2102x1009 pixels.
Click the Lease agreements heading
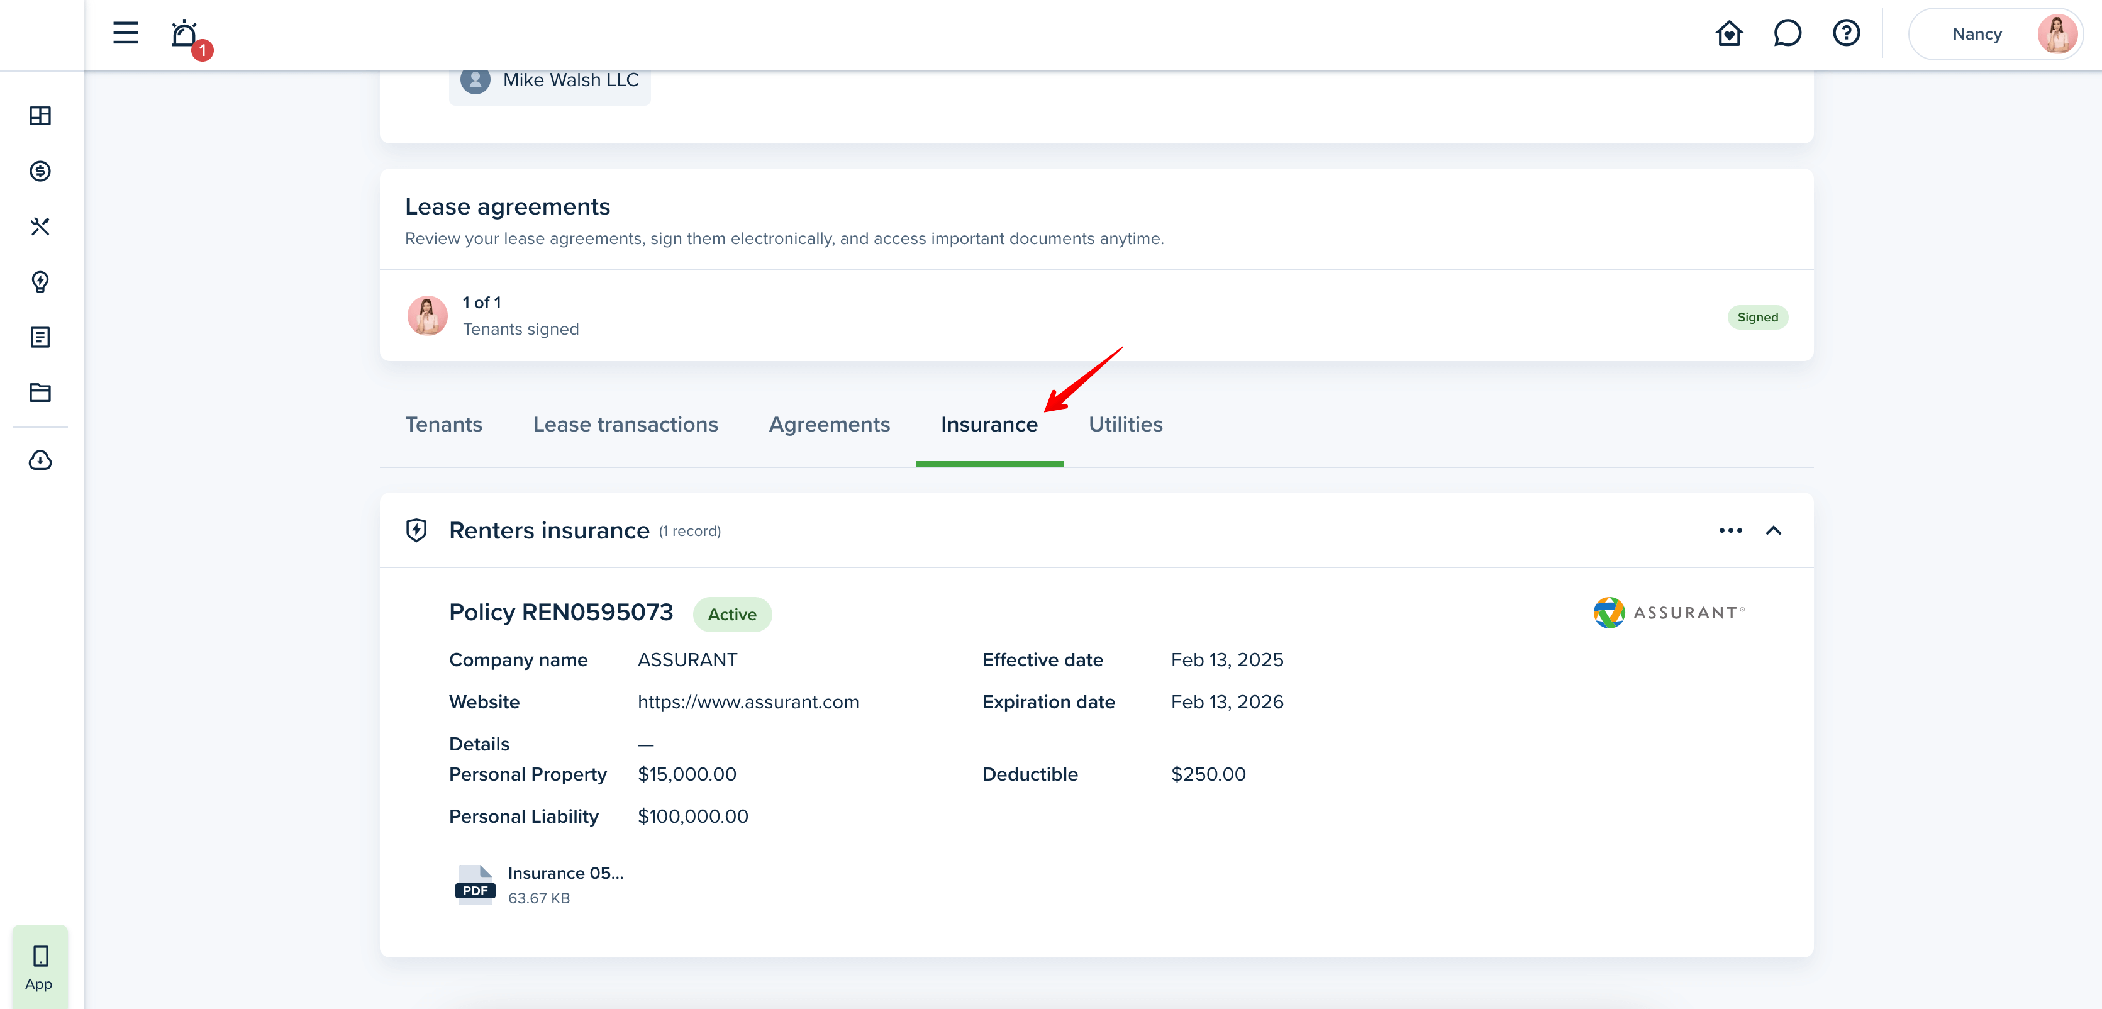508,206
